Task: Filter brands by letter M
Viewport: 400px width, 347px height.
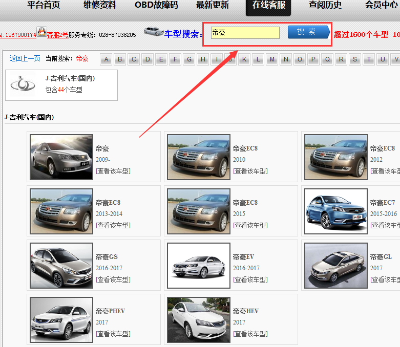Action: pyautogui.click(x=272, y=59)
